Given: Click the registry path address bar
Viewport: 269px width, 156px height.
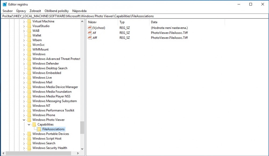Looking at the screenshot, I should coord(134,16).
